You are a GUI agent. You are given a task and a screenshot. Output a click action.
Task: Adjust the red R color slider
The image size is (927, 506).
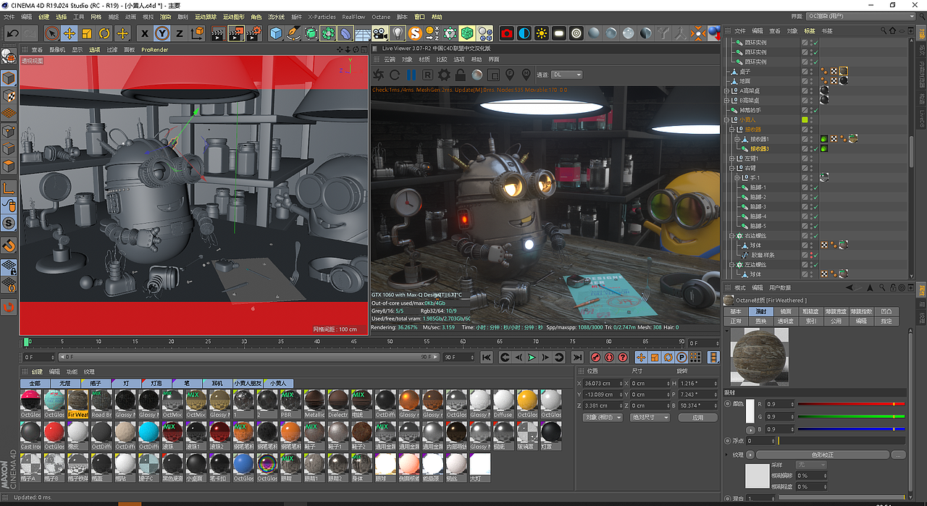coord(850,404)
